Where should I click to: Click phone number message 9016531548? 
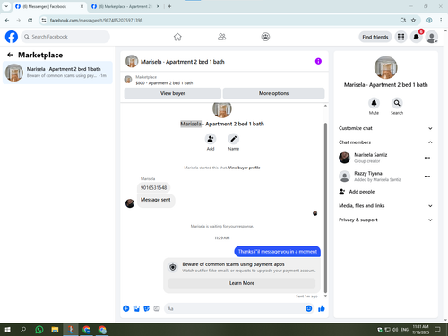[153, 187]
